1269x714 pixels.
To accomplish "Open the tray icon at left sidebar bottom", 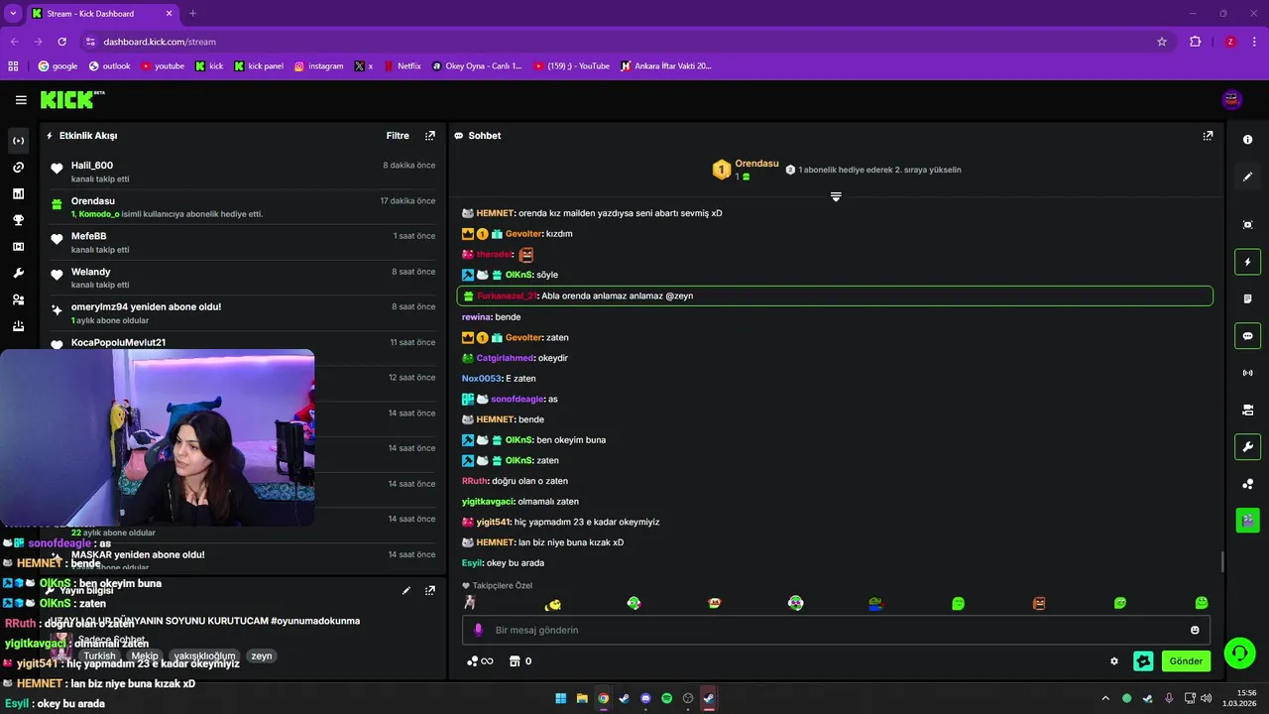I will (18, 326).
